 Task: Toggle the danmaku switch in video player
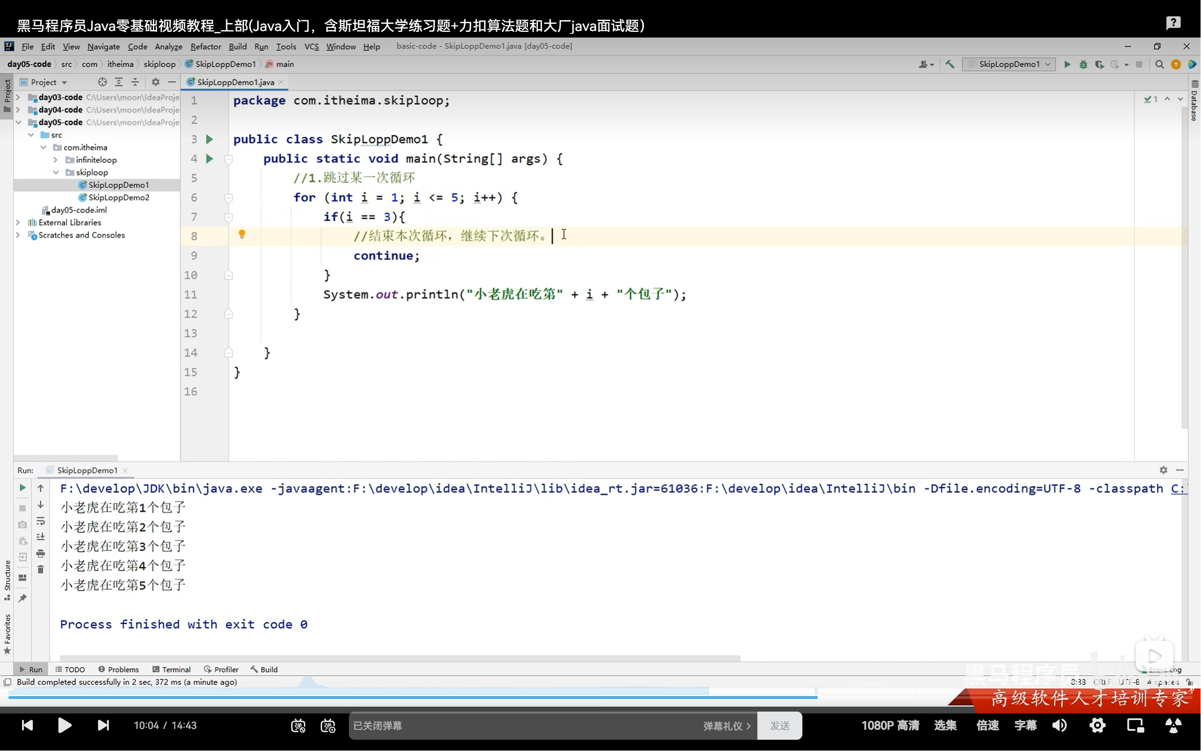[x=298, y=726]
